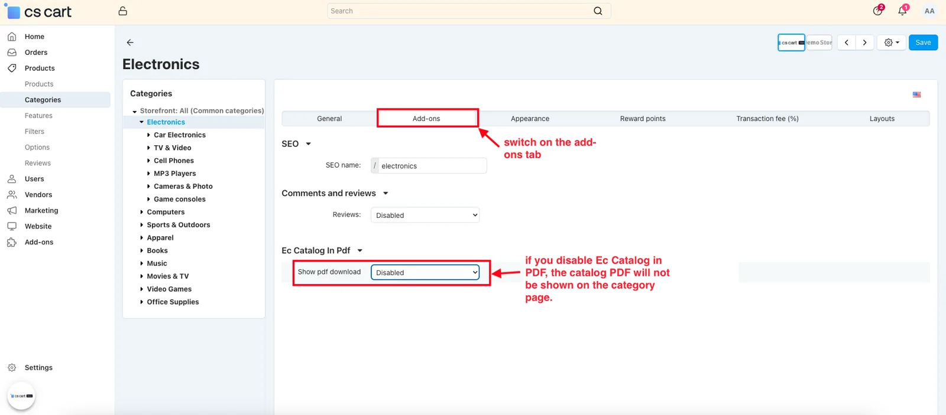Open the Reviews dropdown set to Disabled
Image resolution: width=946 pixels, height=415 pixels.
(425, 215)
